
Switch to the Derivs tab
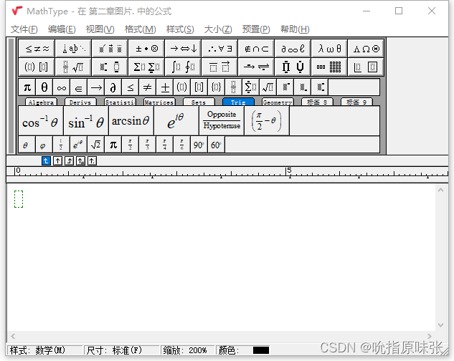tap(80, 102)
